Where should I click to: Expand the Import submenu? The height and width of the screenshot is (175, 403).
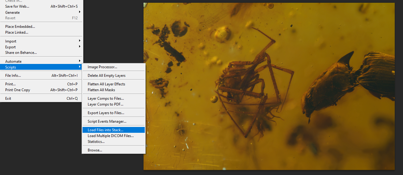tap(11, 41)
